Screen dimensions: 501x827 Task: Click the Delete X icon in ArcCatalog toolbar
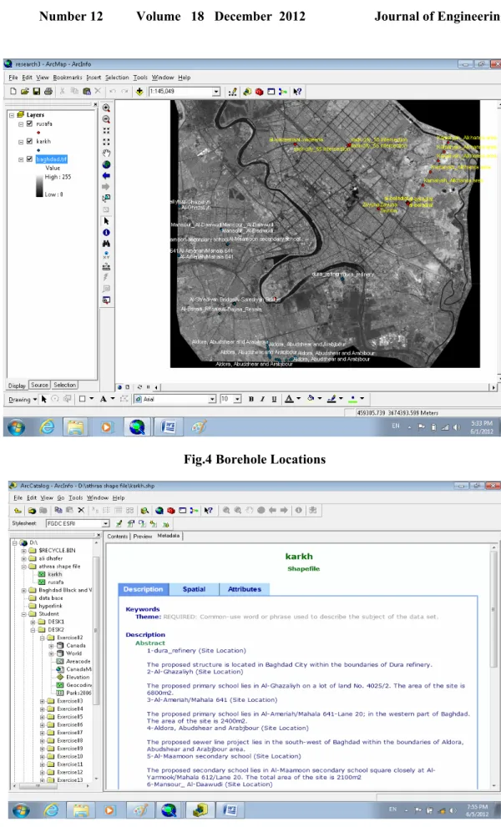pyautogui.click(x=81, y=511)
